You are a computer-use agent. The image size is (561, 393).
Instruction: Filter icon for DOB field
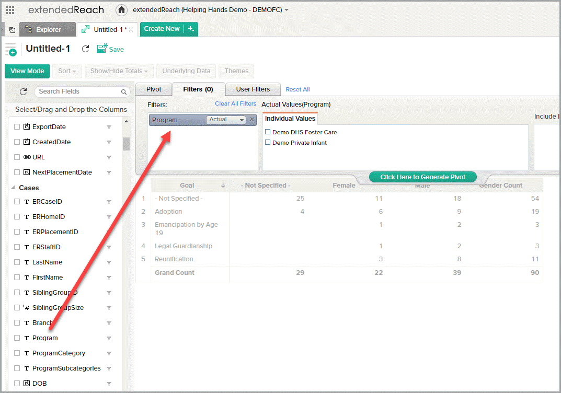coord(109,384)
